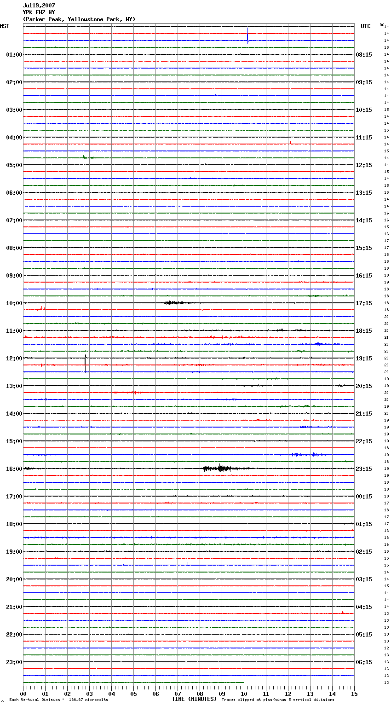Image resolution: width=391 pixels, height=706 pixels.
Task: Click the "14:15" UTC time label
Action: 364,220
